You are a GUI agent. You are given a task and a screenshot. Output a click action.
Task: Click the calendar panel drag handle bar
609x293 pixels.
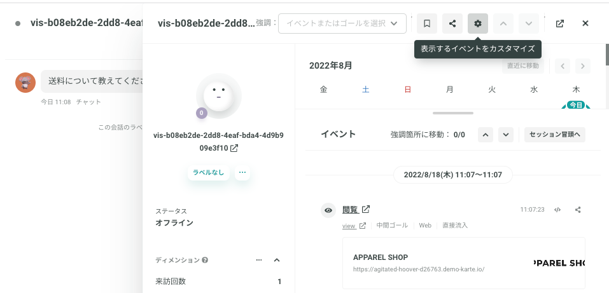pos(453,113)
